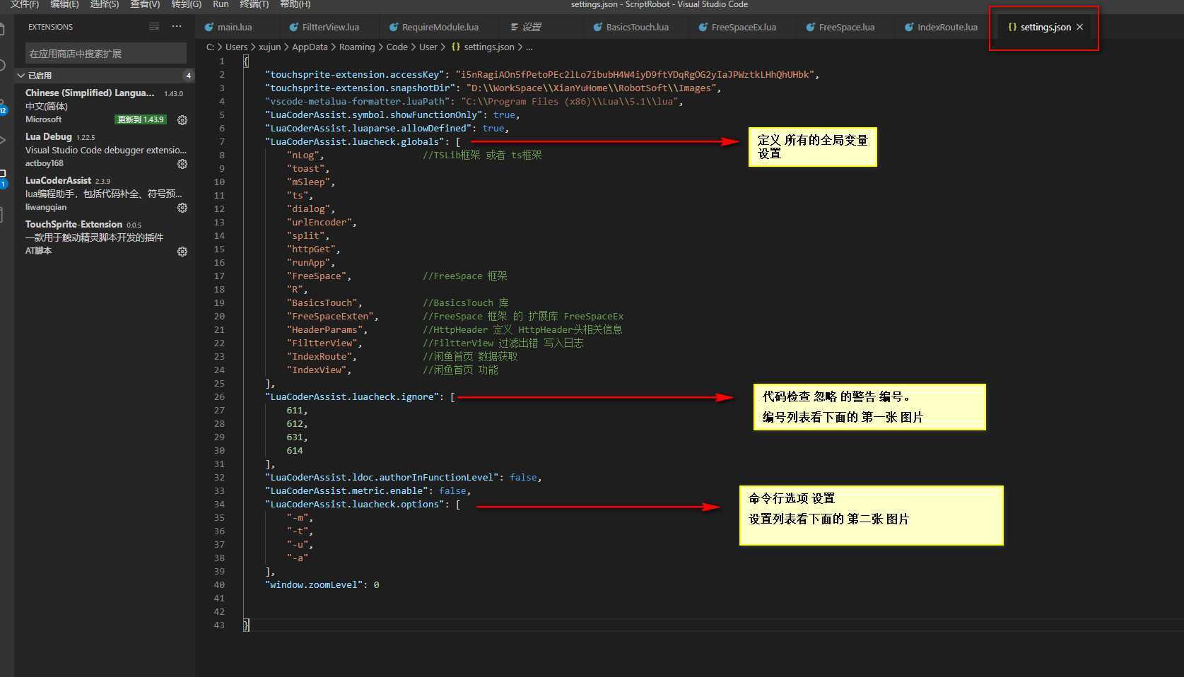This screenshot has width=1184, height=677.
Task: Switch to the FreeSpaceEx.lua tab
Action: pos(744,27)
